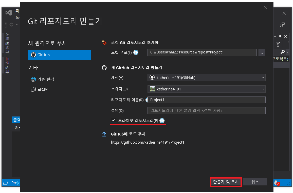Click the computer icon beside 로컬만
Image resolution: width=293 pixels, height=193 pixels.
(x=33, y=90)
